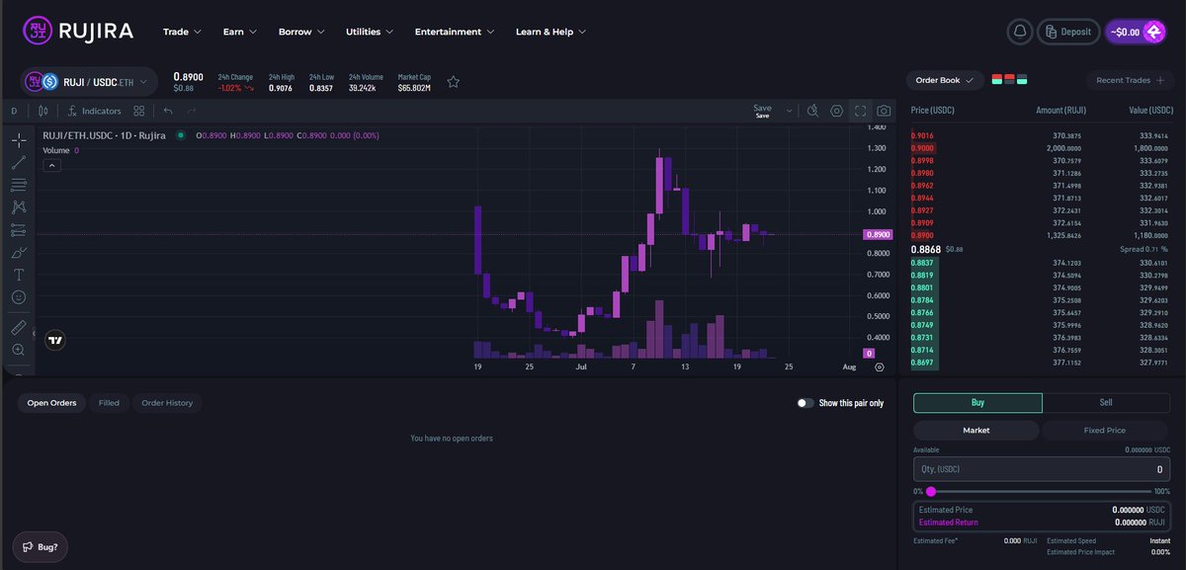
Task: Toggle Show this pair only switch
Action: pyautogui.click(x=805, y=403)
